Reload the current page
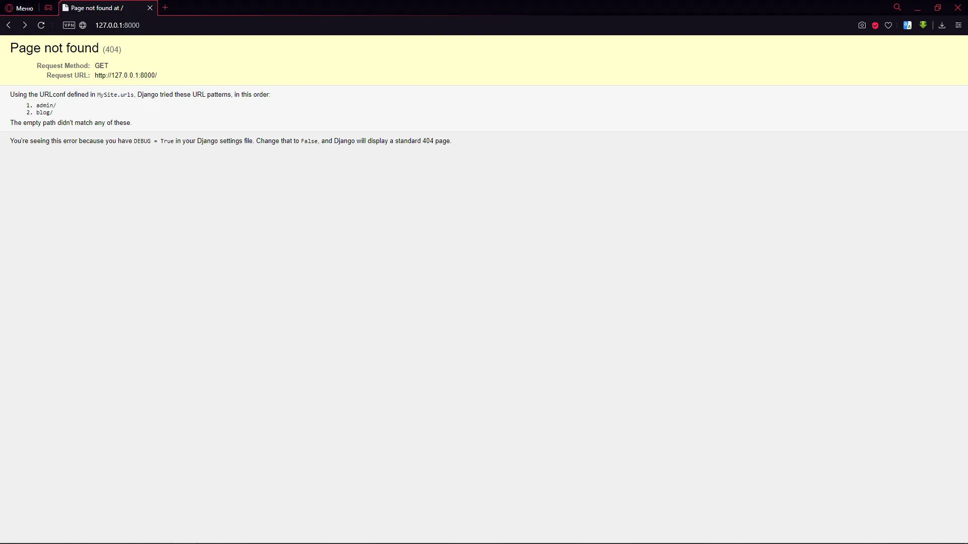The image size is (968, 544). click(x=41, y=25)
